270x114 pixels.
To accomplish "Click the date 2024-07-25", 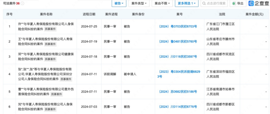I will (89, 27).
